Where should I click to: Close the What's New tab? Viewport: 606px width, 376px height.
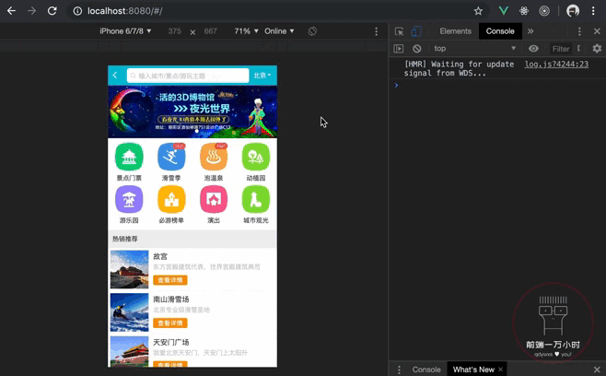500,370
